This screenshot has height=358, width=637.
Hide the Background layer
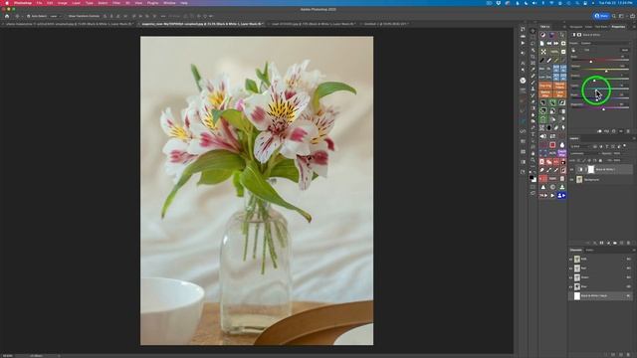coord(571,179)
